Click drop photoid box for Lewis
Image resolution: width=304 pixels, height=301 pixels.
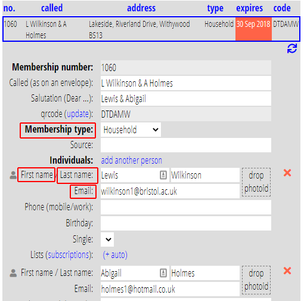(256, 182)
